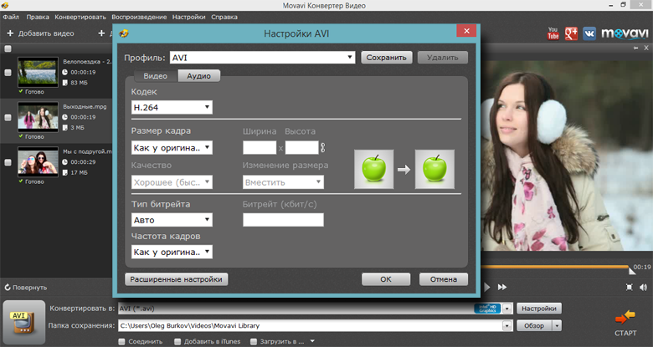Toggle the select-all files checkbox

tap(8, 48)
